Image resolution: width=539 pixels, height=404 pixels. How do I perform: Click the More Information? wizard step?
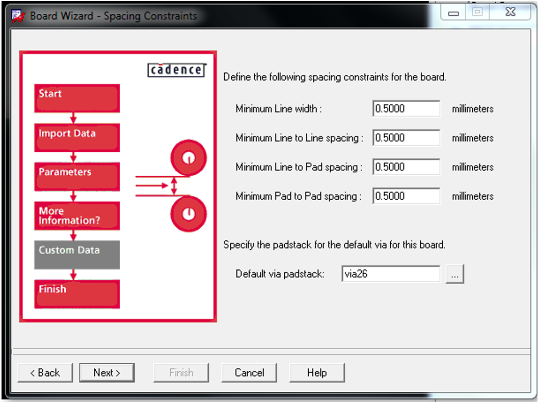(77, 216)
